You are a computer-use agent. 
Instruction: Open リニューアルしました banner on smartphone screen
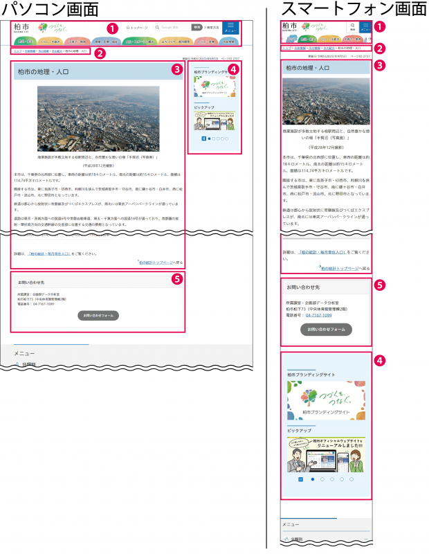(x=325, y=455)
